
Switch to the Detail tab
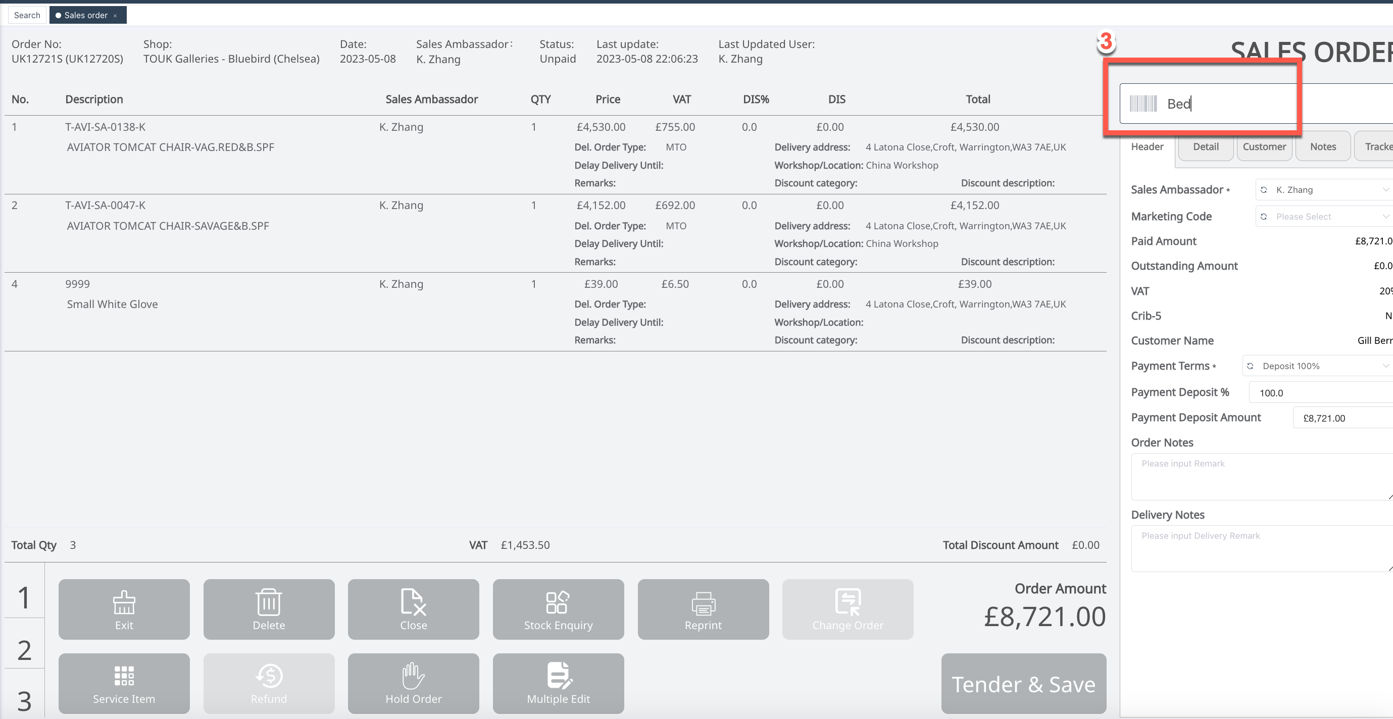pyautogui.click(x=1205, y=147)
